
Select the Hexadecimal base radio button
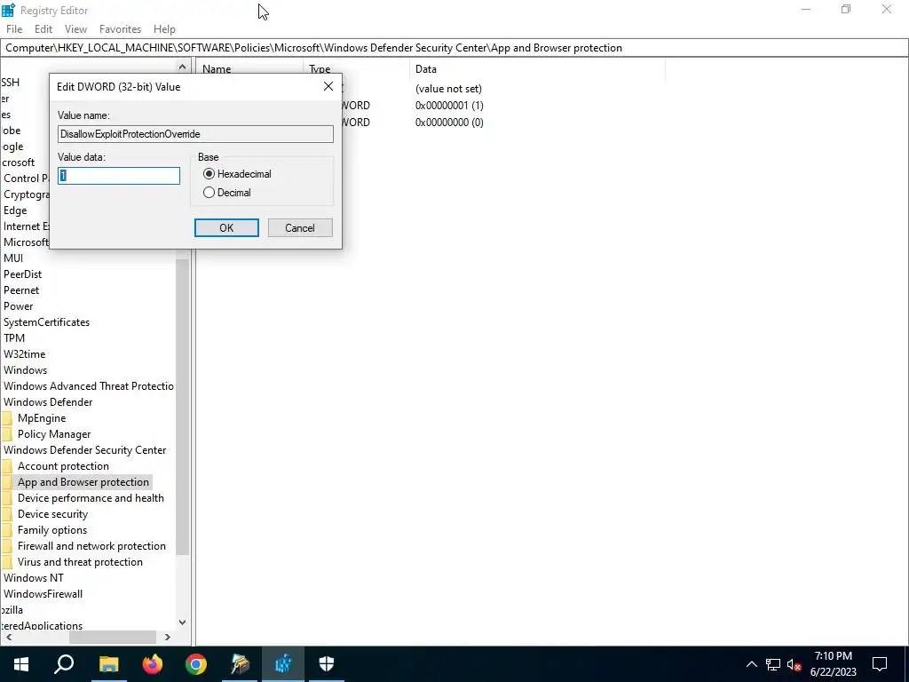pyautogui.click(x=209, y=174)
